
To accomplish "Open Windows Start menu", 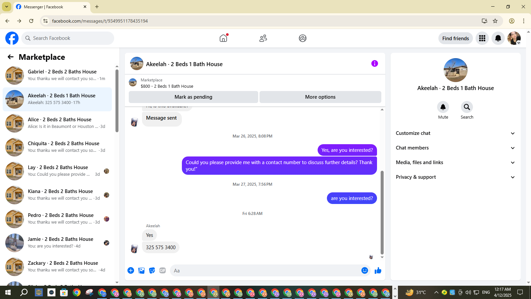I will click(x=8, y=292).
